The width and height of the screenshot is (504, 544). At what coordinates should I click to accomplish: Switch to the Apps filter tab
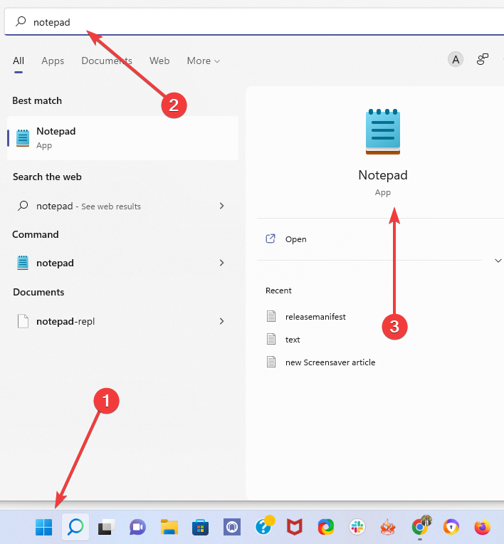coord(53,61)
